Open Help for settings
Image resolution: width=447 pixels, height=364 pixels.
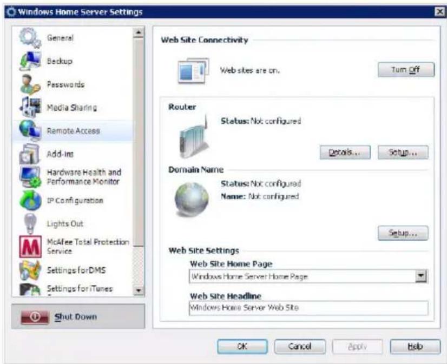click(415, 346)
